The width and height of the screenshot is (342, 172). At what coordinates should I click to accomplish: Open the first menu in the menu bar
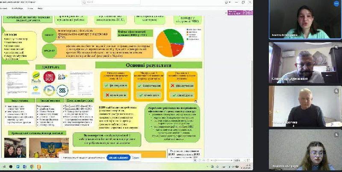(x=8, y=8)
